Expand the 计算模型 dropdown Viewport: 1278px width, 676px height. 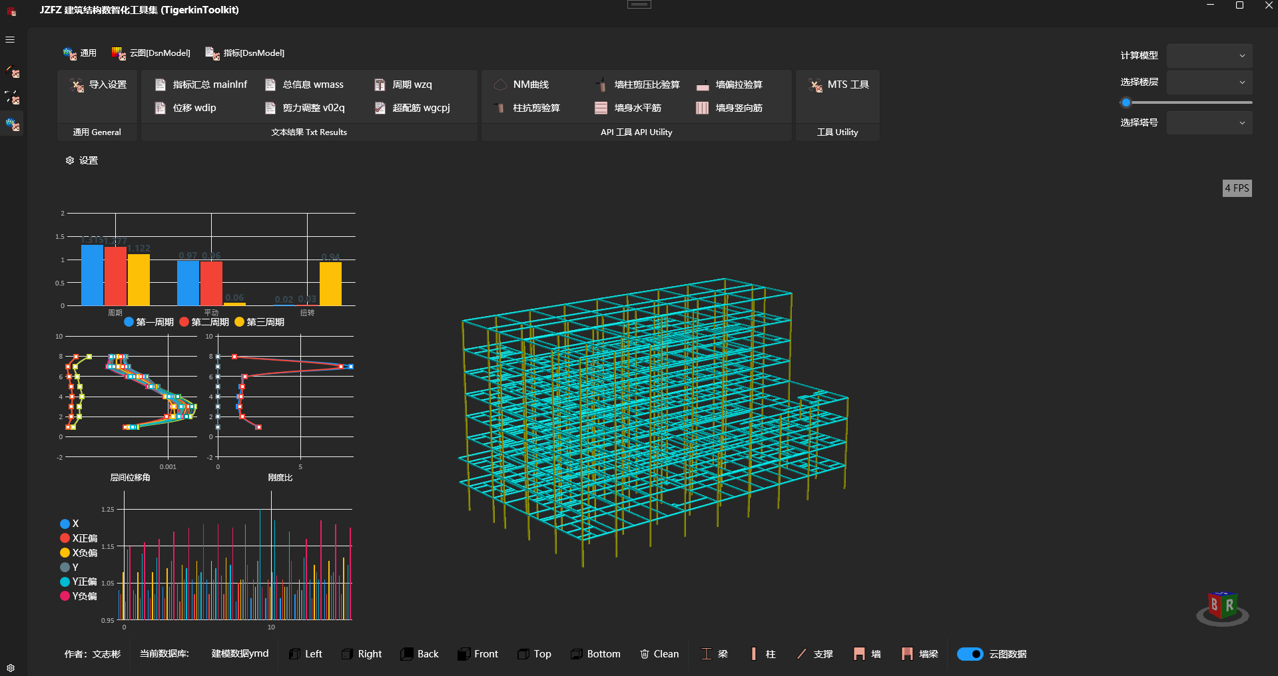click(x=1209, y=56)
